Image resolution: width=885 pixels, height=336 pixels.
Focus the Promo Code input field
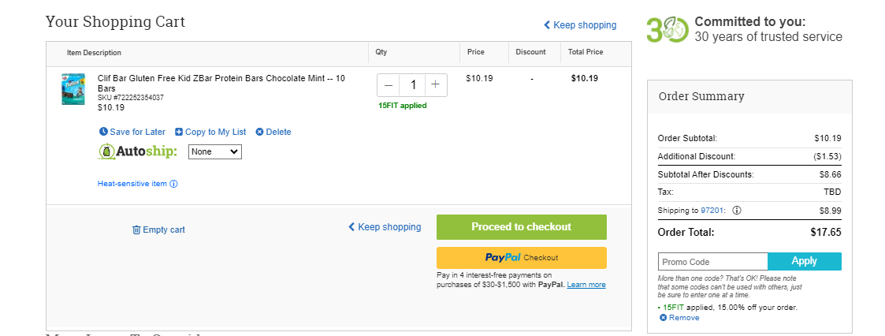coord(713,261)
